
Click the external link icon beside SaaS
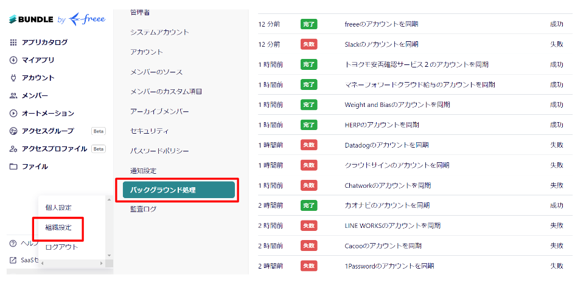13,260
